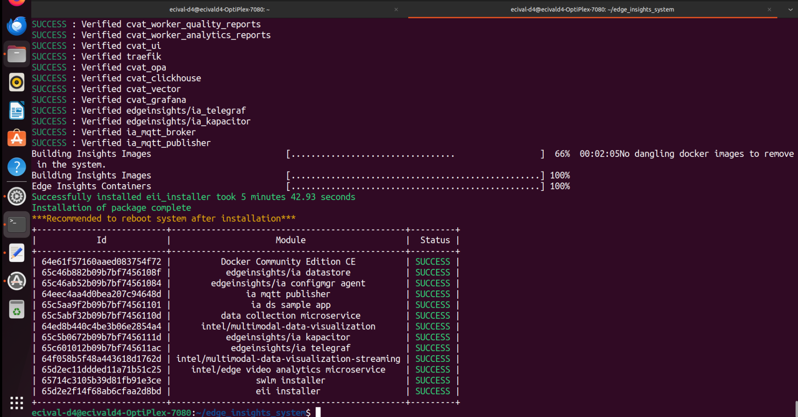Click 'Docker Community Edition CE' module
The width and height of the screenshot is (798, 417).
(288, 262)
